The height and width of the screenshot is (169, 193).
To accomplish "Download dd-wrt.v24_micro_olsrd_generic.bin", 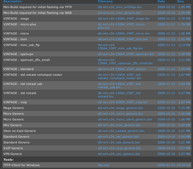I will [x=125, y=119].
